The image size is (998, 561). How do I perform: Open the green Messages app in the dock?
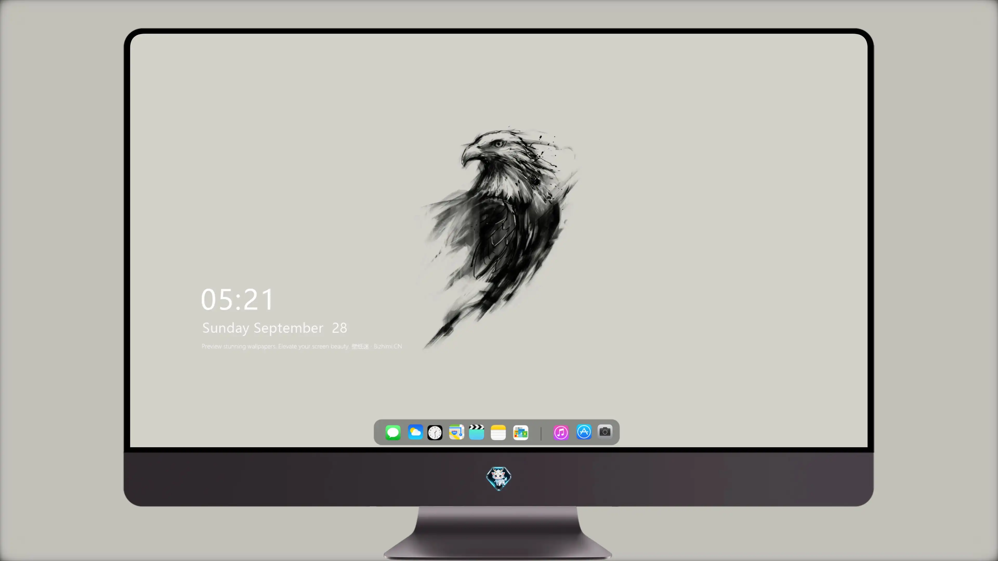coord(393,432)
